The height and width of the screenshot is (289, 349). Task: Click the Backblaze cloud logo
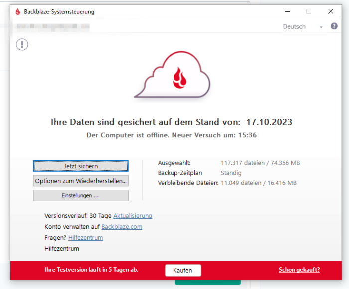pyautogui.click(x=173, y=75)
